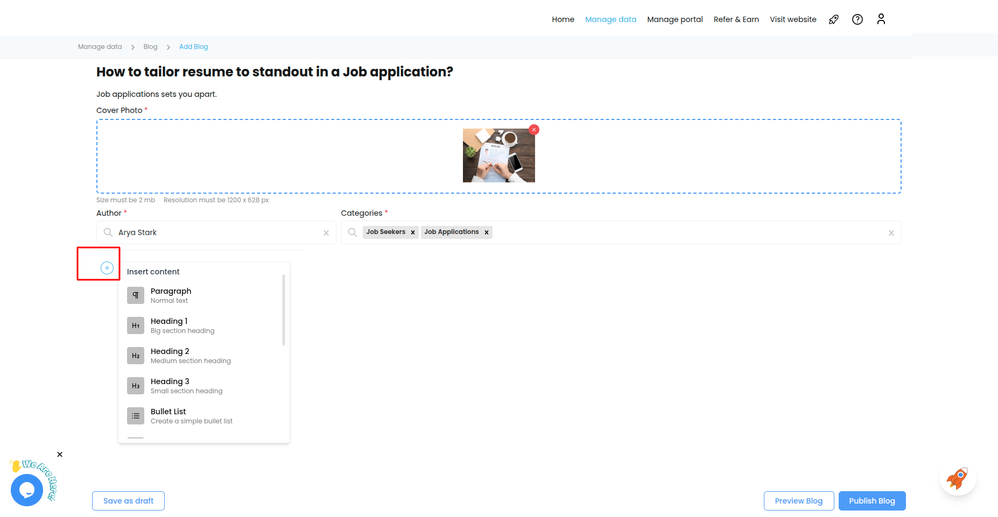998x517 pixels.
Task: Click the floating rocket button
Action: click(x=958, y=478)
